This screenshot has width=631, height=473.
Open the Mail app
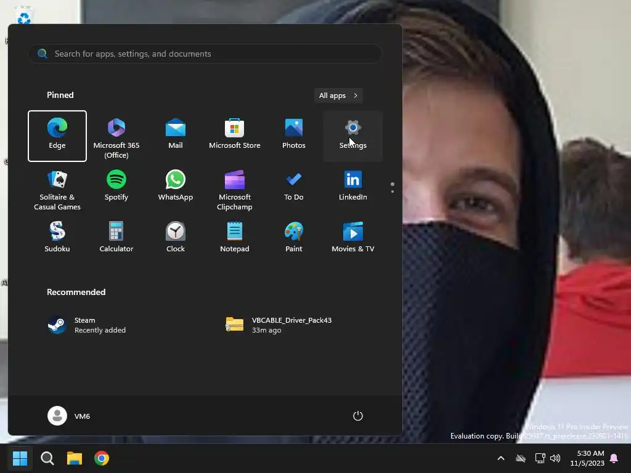[x=176, y=136]
